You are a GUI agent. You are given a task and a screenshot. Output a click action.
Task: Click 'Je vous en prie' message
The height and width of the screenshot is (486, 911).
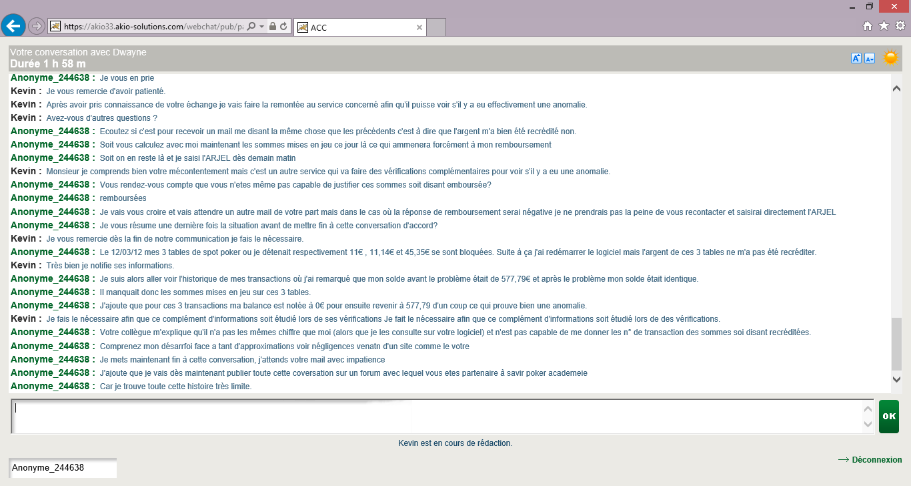click(127, 78)
